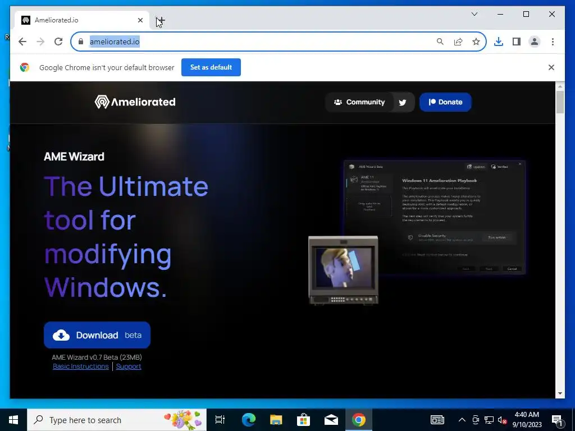Open the Windows Start menu
Image resolution: width=575 pixels, height=431 pixels.
(x=13, y=420)
